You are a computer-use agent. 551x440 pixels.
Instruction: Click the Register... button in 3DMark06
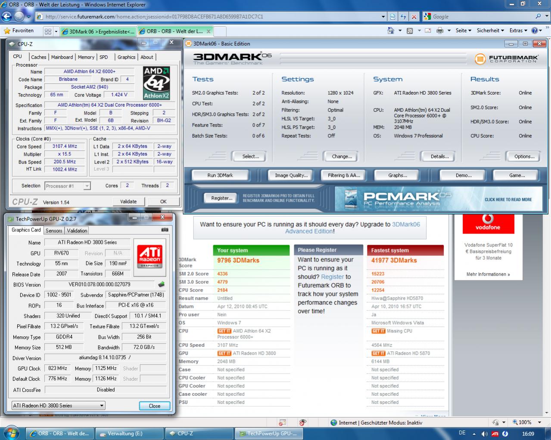(222, 198)
